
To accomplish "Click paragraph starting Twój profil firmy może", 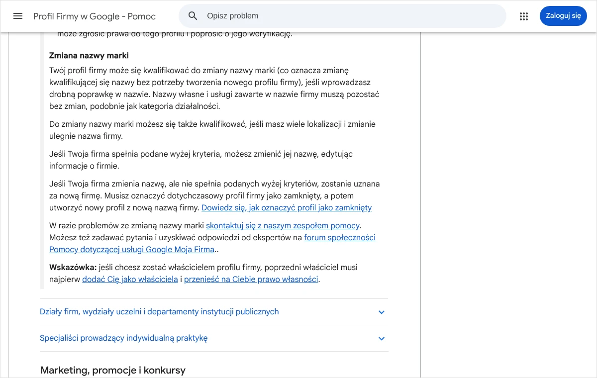I will tap(214, 89).
